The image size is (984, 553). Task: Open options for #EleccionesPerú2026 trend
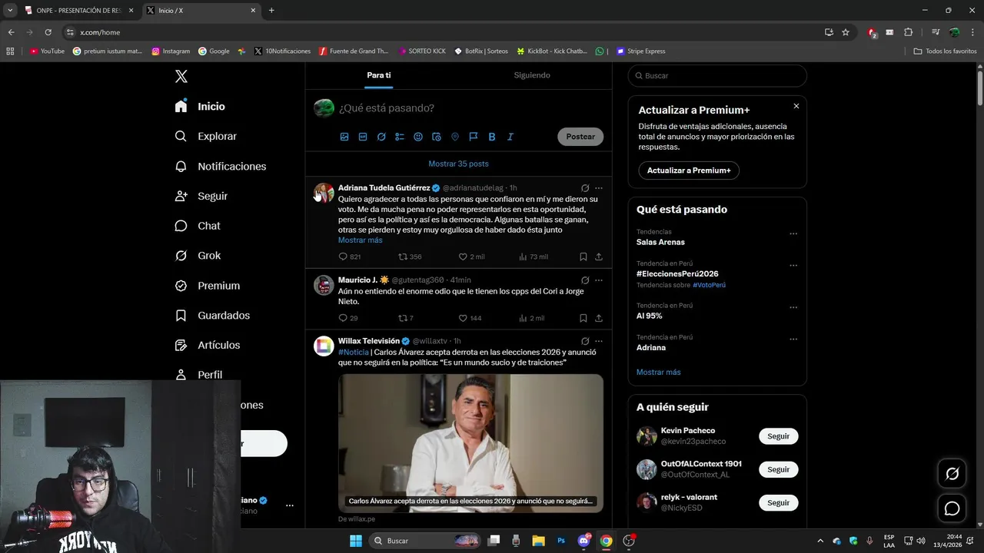pyautogui.click(x=793, y=266)
